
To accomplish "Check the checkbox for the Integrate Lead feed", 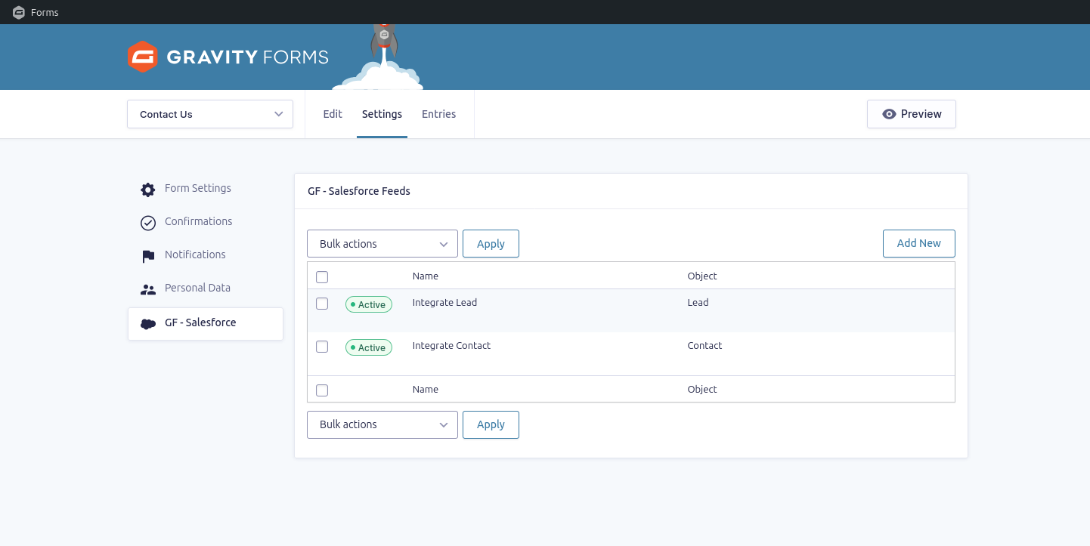I will [322, 304].
